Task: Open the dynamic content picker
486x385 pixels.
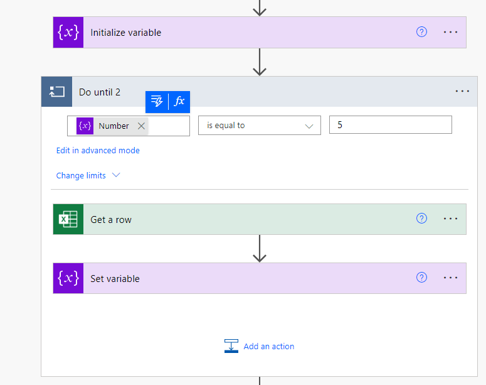Action: coord(157,102)
